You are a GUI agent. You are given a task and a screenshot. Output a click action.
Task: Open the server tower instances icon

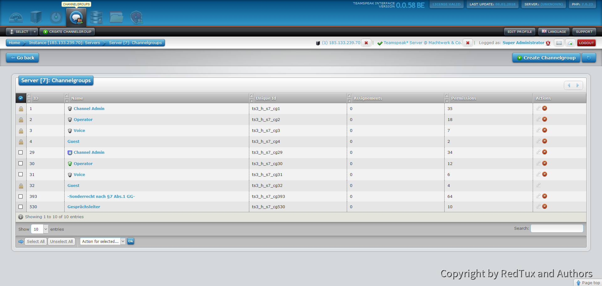tap(36, 18)
